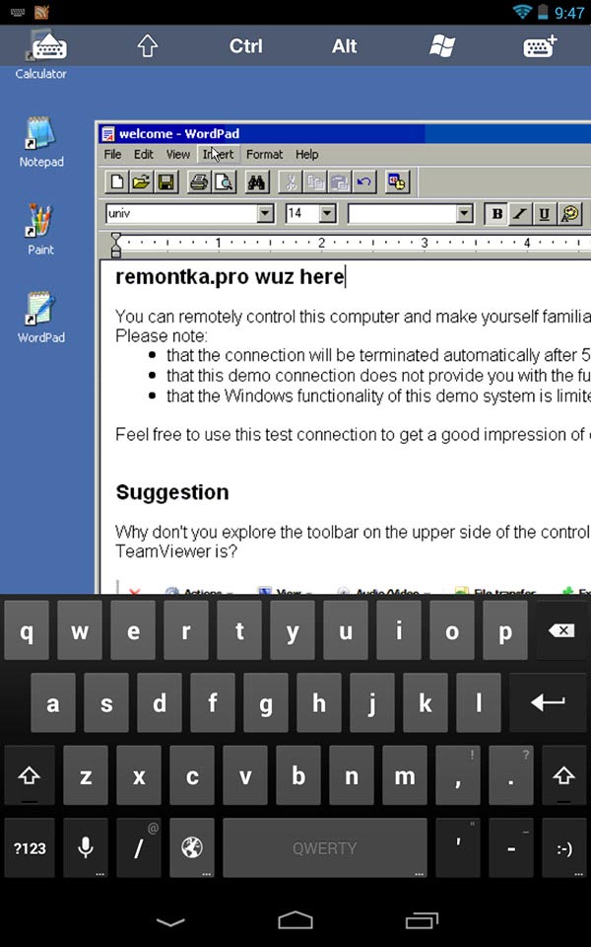Screen dimensions: 591x947
Task: Click the 'Please note:' text line
Action: [x=162, y=335]
